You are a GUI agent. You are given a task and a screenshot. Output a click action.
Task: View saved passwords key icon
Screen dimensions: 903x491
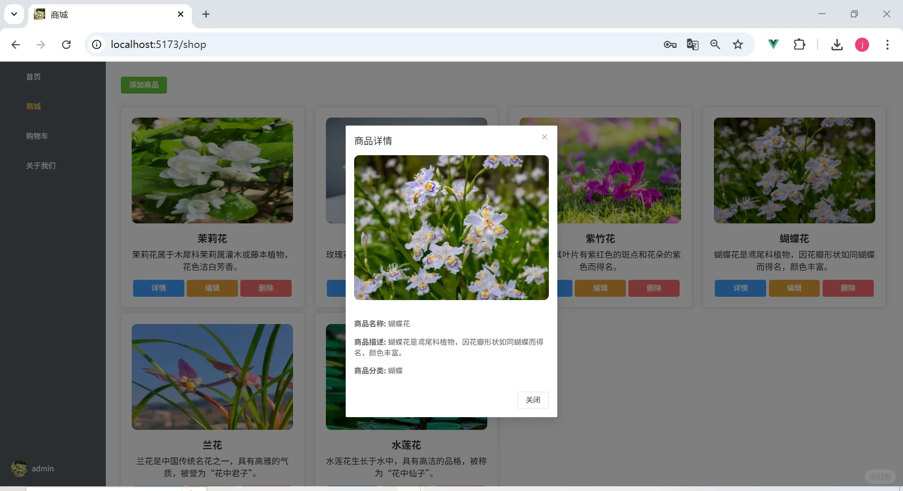click(670, 44)
